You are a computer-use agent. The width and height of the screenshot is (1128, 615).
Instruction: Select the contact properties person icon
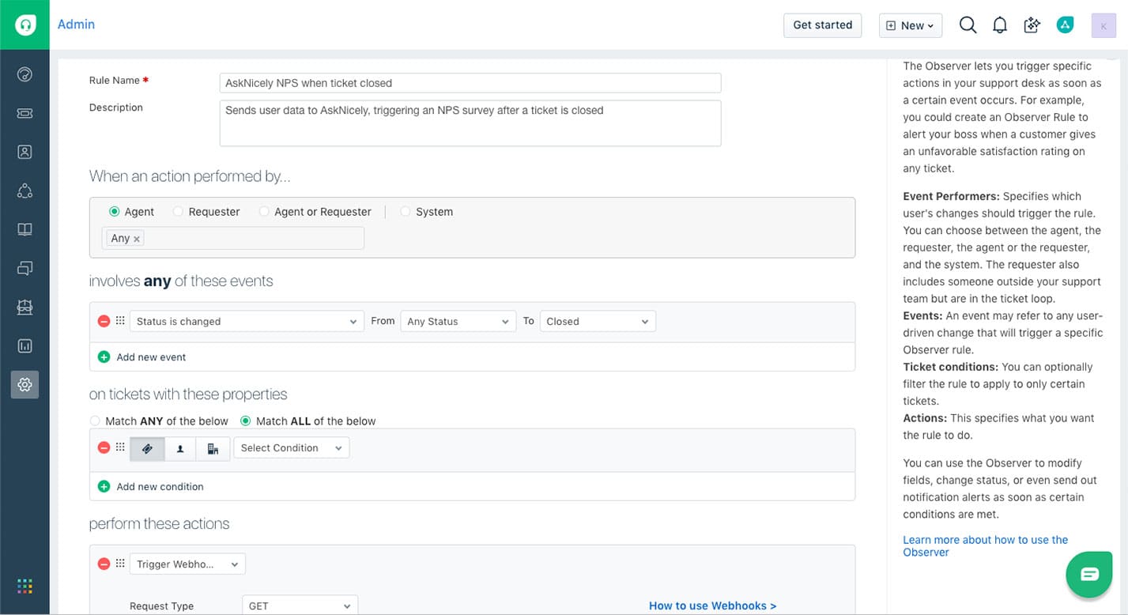[x=180, y=448]
